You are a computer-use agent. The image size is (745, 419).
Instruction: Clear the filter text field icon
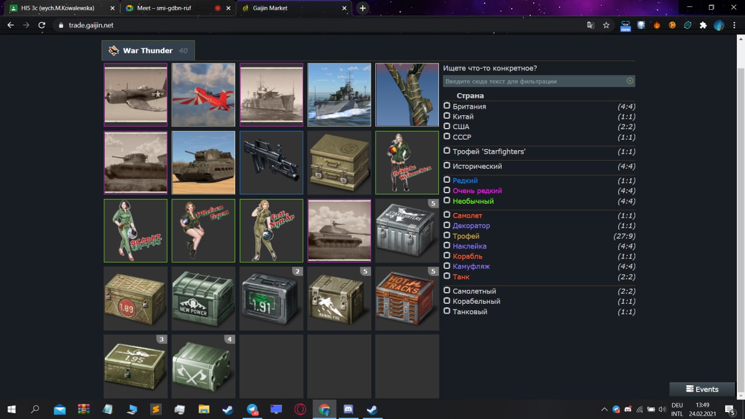click(x=630, y=81)
